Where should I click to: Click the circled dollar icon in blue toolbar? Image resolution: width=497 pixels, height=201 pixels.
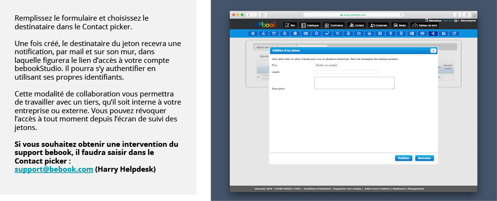[284, 34]
